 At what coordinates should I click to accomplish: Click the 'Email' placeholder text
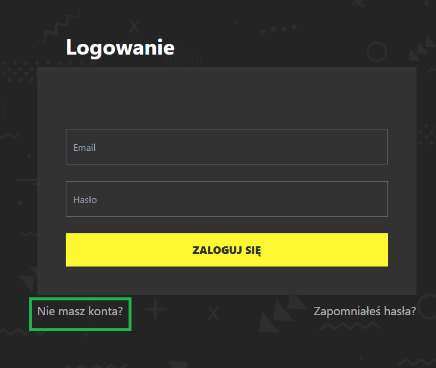pos(84,147)
